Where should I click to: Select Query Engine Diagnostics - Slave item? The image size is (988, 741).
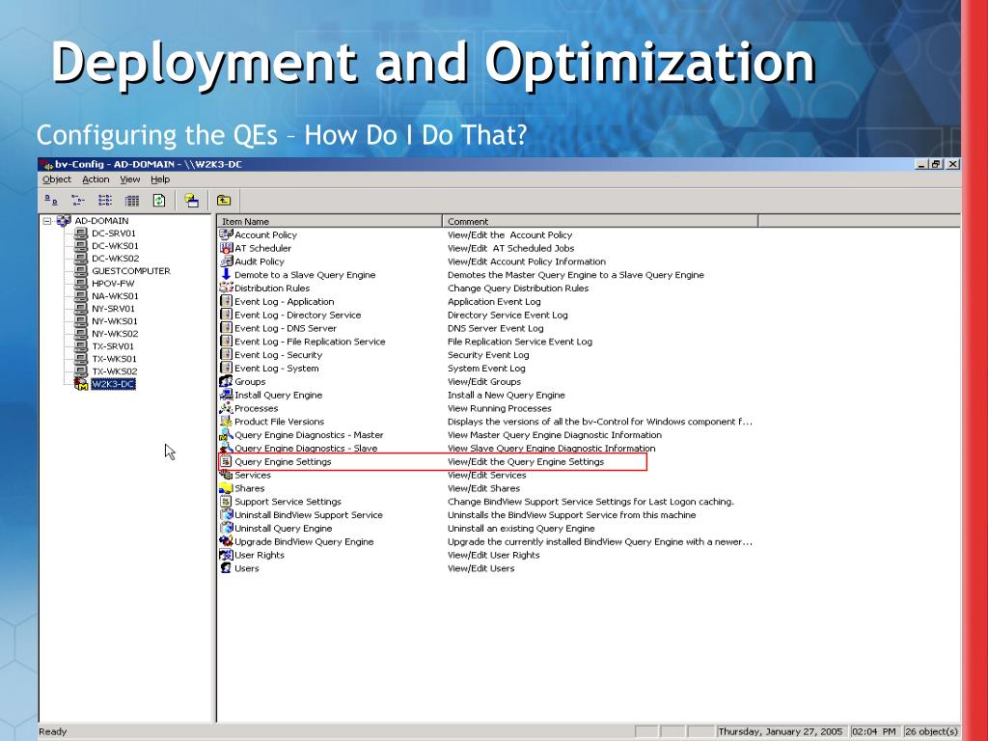[306, 448]
